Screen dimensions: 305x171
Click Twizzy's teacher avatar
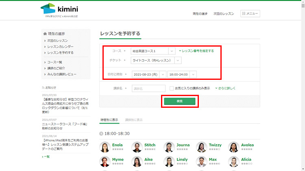pyautogui.click(x=201, y=147)
